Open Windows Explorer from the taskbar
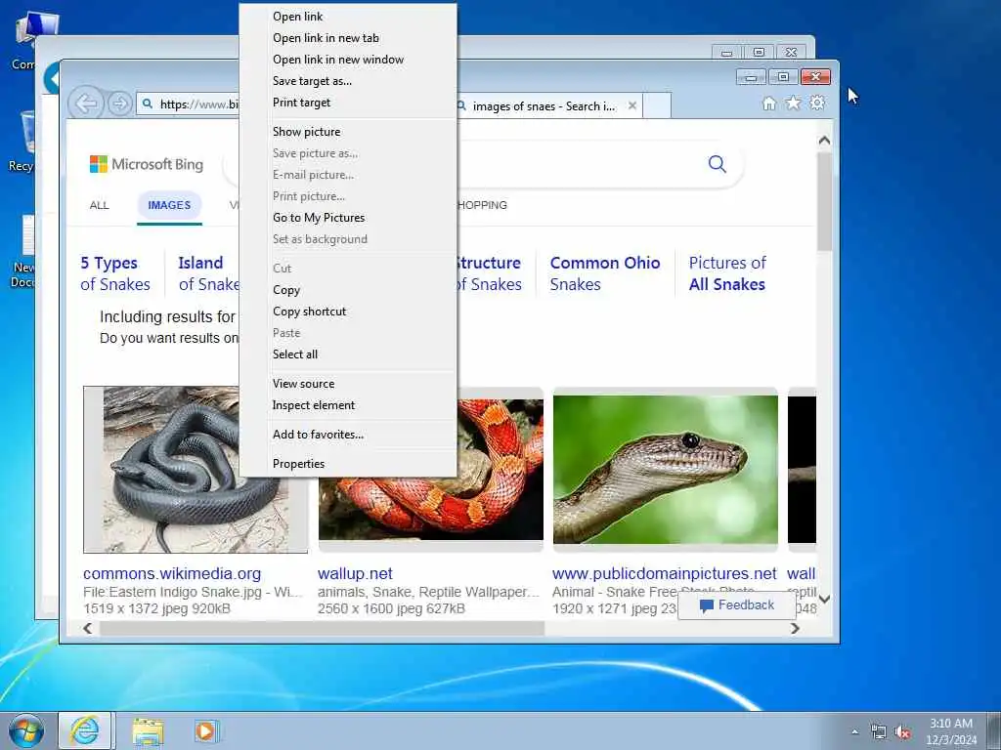 coord(149,731)
